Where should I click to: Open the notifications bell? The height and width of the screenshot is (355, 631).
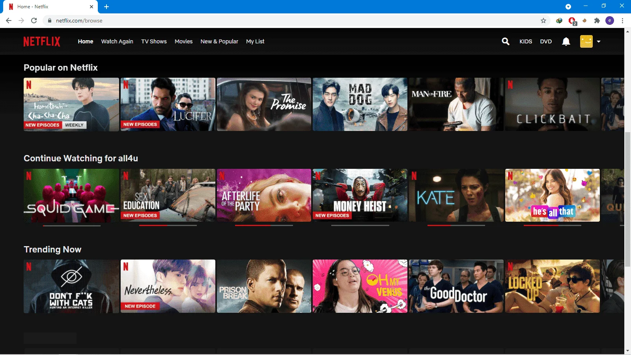point(566,41)
